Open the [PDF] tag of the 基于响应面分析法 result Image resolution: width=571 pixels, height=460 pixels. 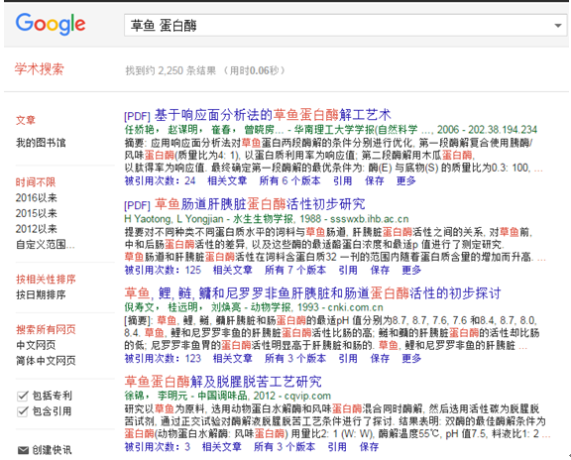coord(137,116)
